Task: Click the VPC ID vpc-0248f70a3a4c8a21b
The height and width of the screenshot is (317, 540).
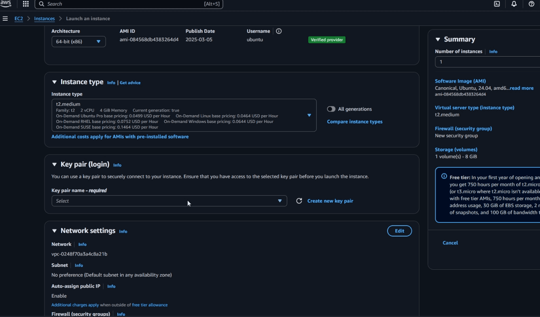Action: pos(79,254)
